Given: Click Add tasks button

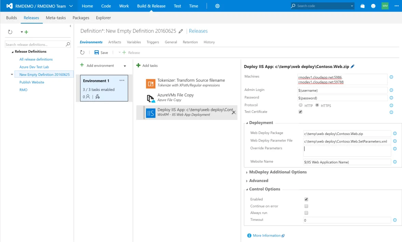Looking at the screenshot, I should pyautogui.click(x=147, y=66).
